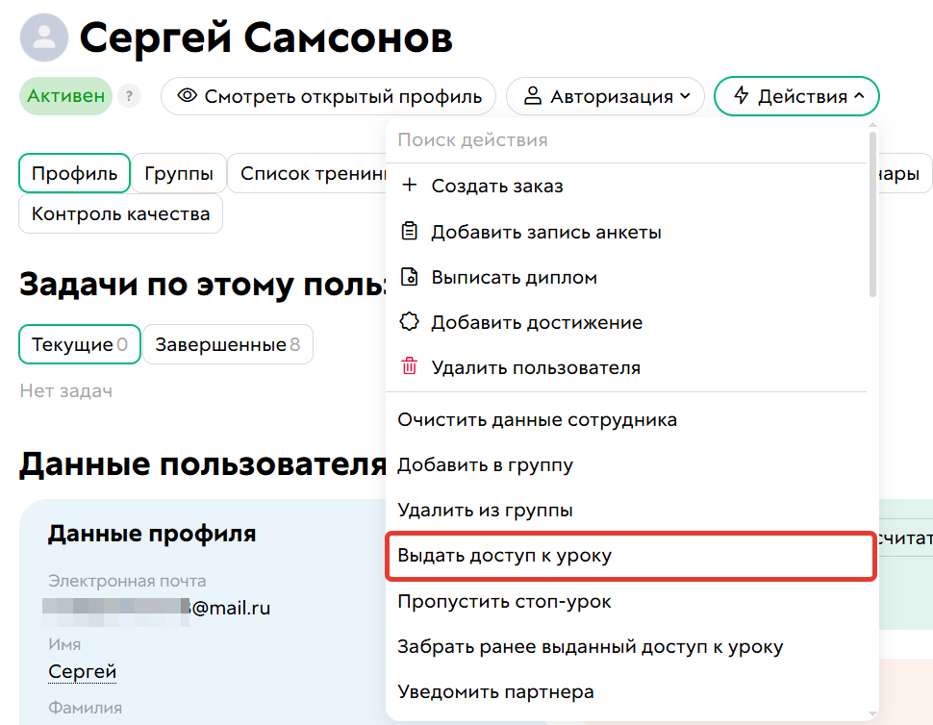Click the achievement icon beside Добавить достижение
The image size is (933, 725).
(x=408, y=321)
